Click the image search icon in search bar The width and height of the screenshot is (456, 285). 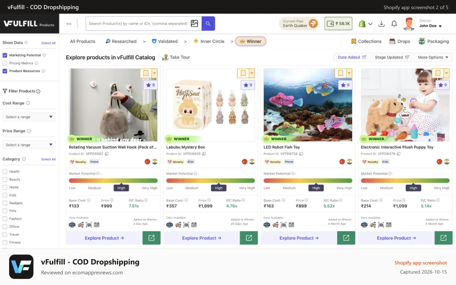195,24
